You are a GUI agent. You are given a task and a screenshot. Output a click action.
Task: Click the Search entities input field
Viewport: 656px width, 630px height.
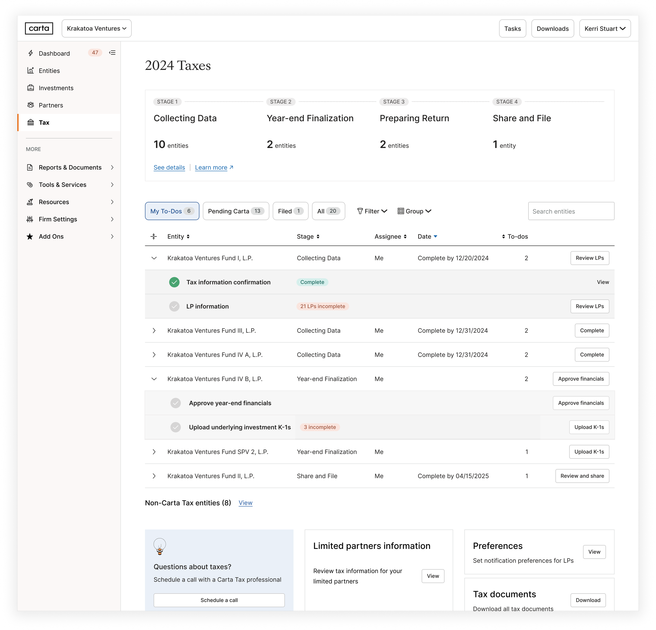[x=571, y=211]
